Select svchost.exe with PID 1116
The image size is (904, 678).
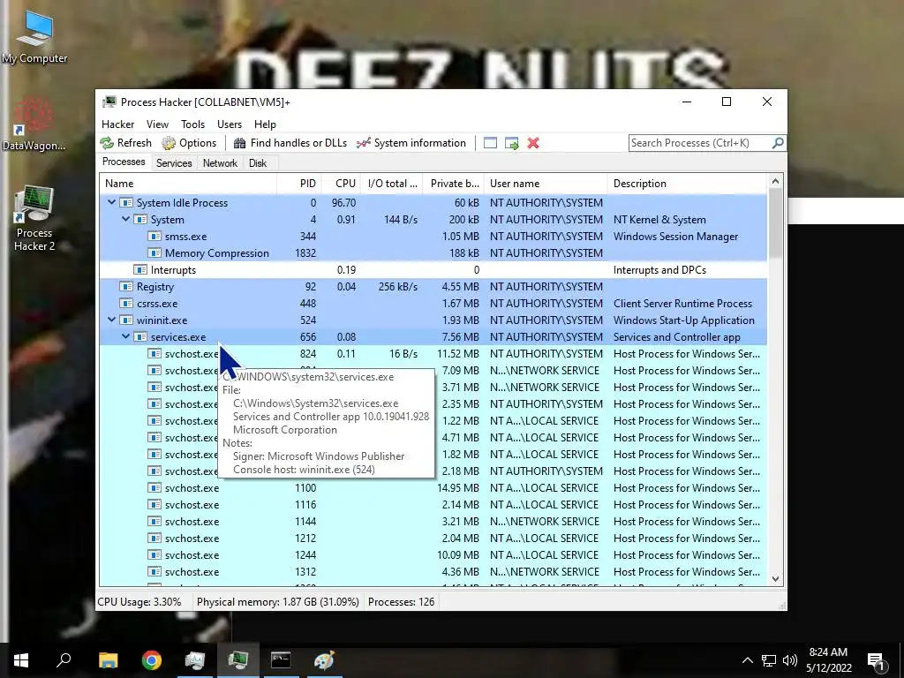click(x=433, y=504)
